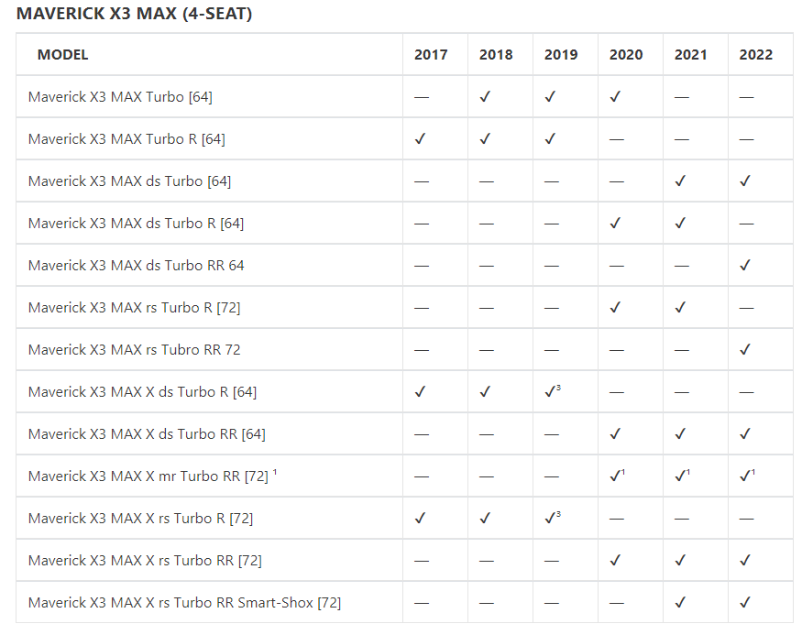
Task: Click the 2019 column header
Action: (561, 55)
